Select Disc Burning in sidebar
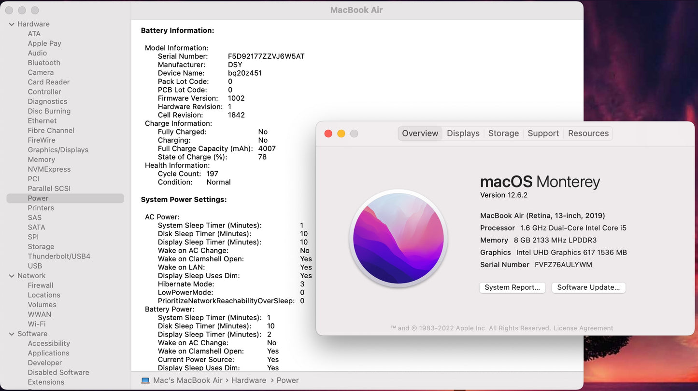 click(49, 111)
